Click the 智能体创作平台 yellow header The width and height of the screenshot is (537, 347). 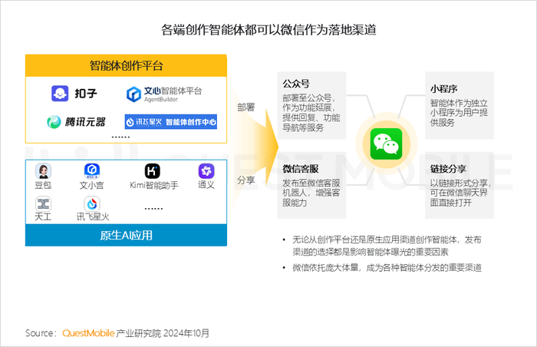[x=126, y=65]
